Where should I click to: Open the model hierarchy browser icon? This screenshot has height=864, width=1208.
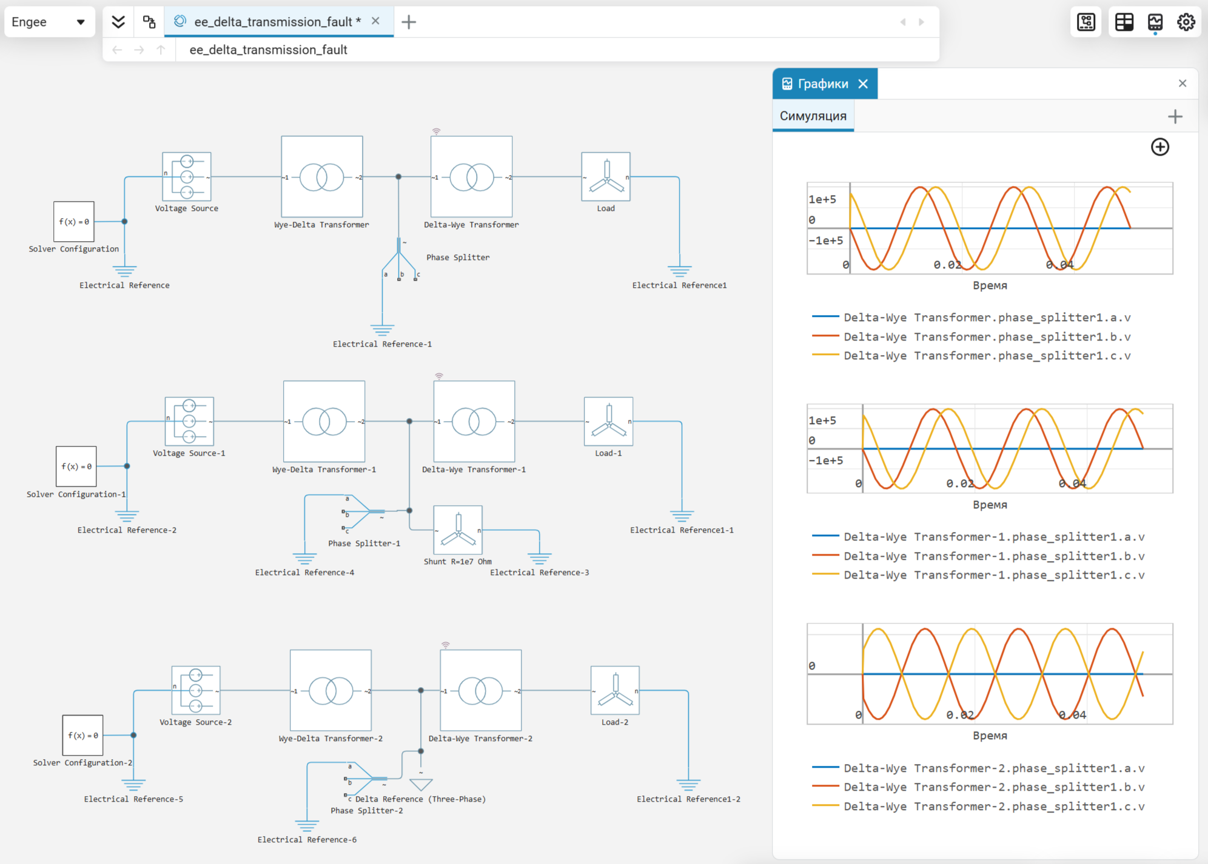coord(149,22)
